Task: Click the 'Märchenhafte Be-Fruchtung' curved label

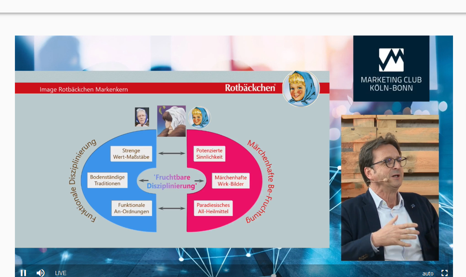Action: click(x=260, y=181)
